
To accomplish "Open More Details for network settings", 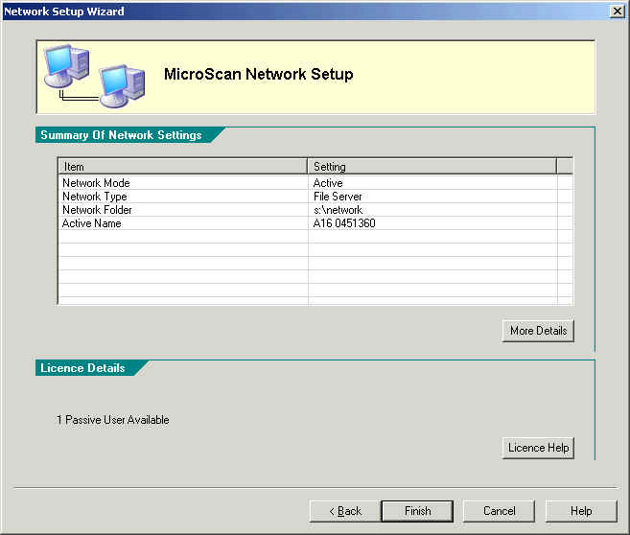I will point(538,331).
